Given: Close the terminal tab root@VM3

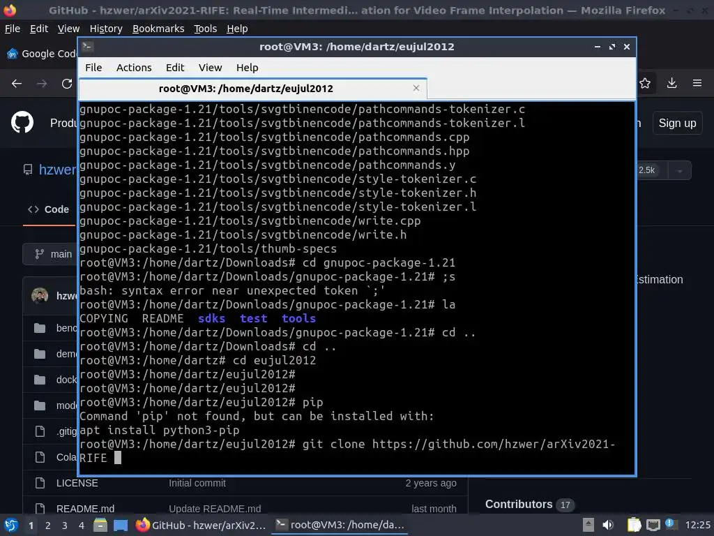Looking at the screenshot, I should coord(416,88).
